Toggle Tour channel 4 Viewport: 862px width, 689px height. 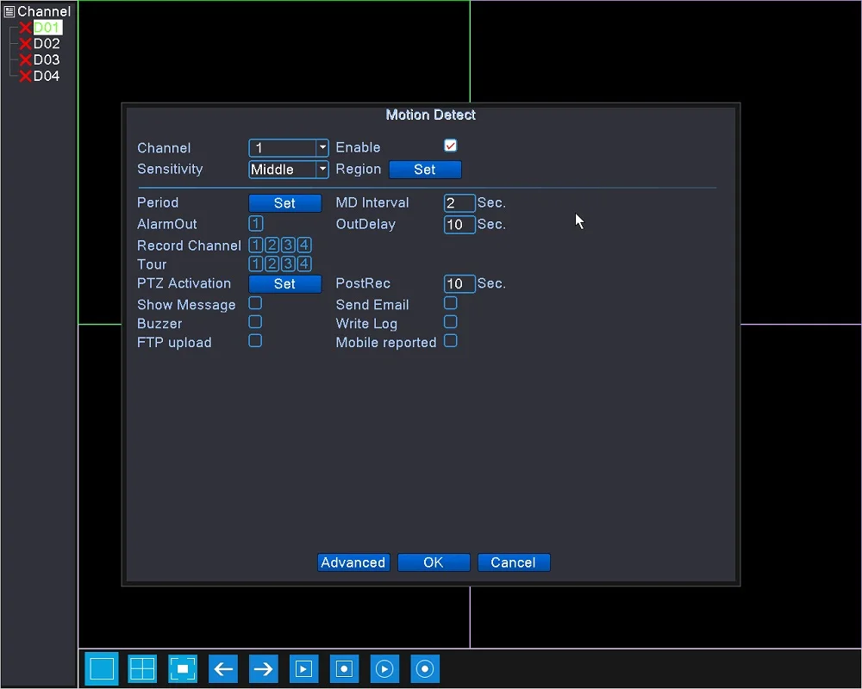304,264
